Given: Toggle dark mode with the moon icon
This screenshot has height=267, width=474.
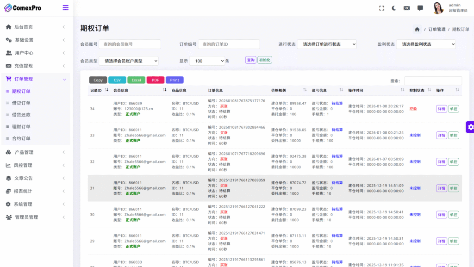Looking at the screenshot, I should coord(394,8).
